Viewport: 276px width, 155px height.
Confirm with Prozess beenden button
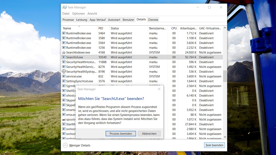pyautogui.click(x=121, y=134)
